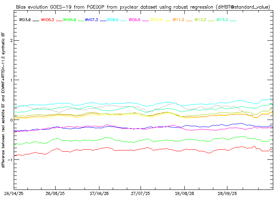
Task: Select the red WV06.2 legend entry
Action: [x=47, y=20]
